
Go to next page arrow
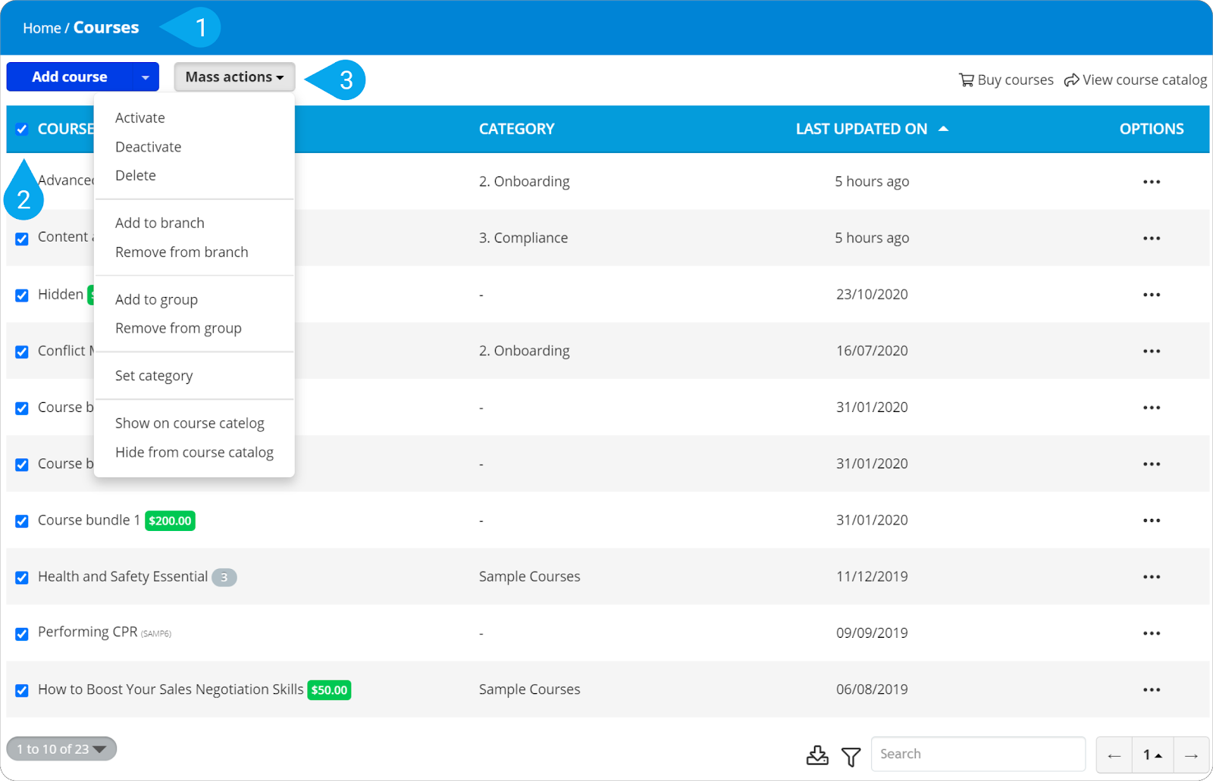(x=1192, y=755)
